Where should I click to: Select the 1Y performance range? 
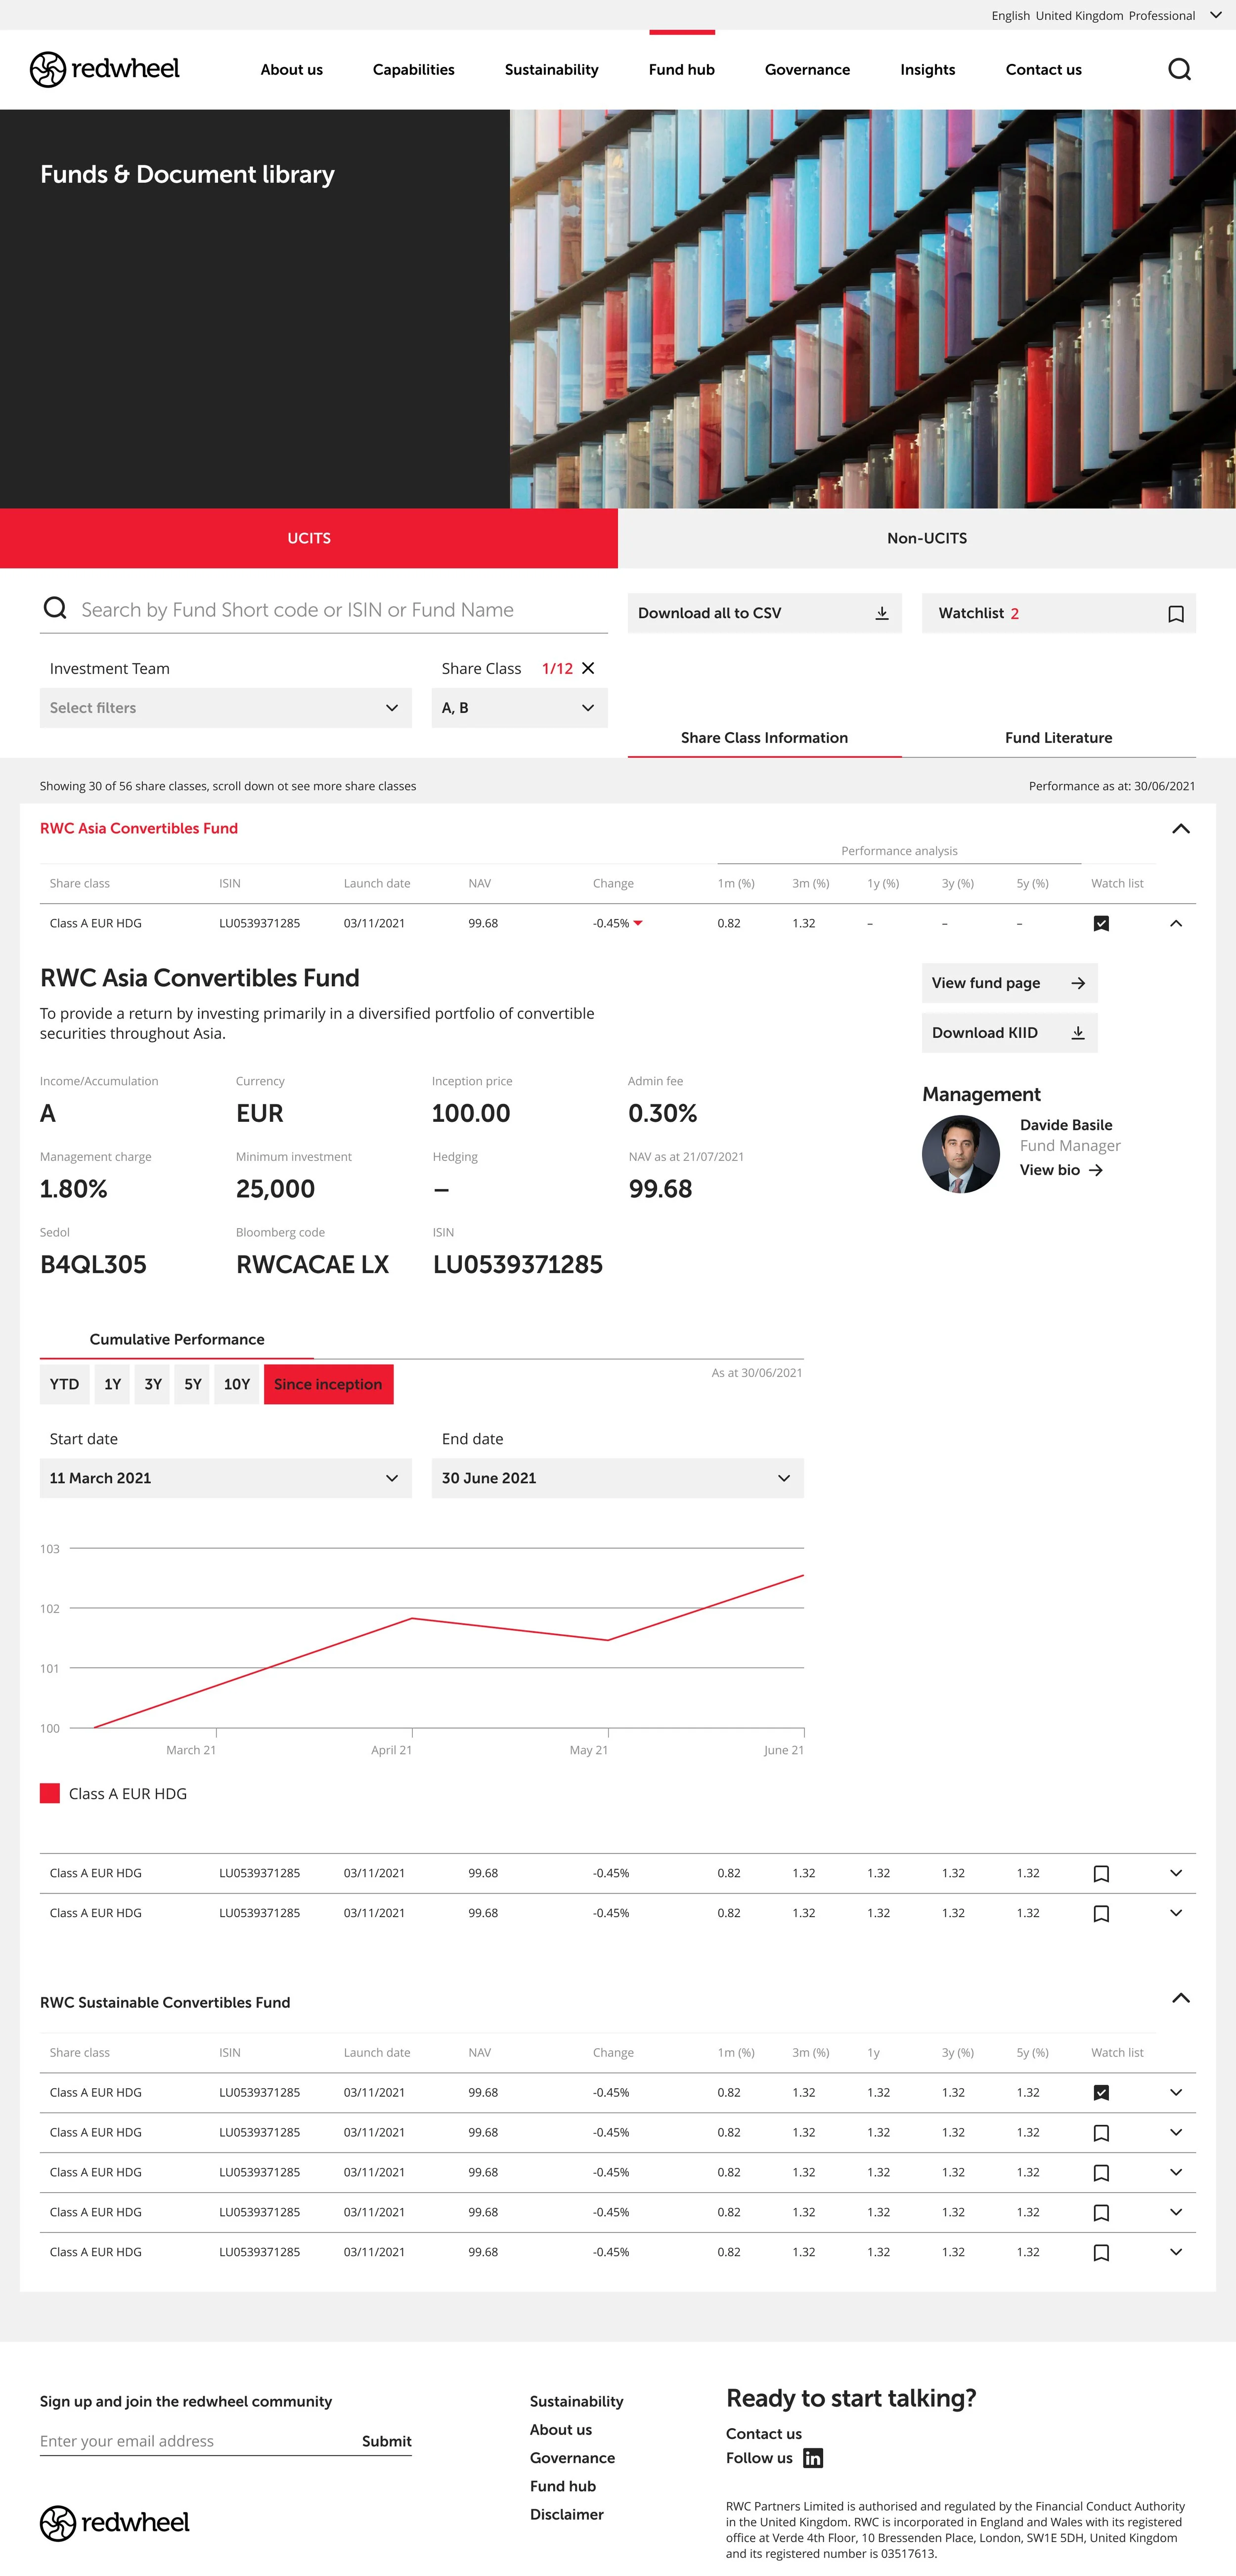(112, 1384)
